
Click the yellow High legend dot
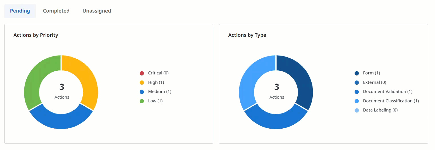point(142,83)
